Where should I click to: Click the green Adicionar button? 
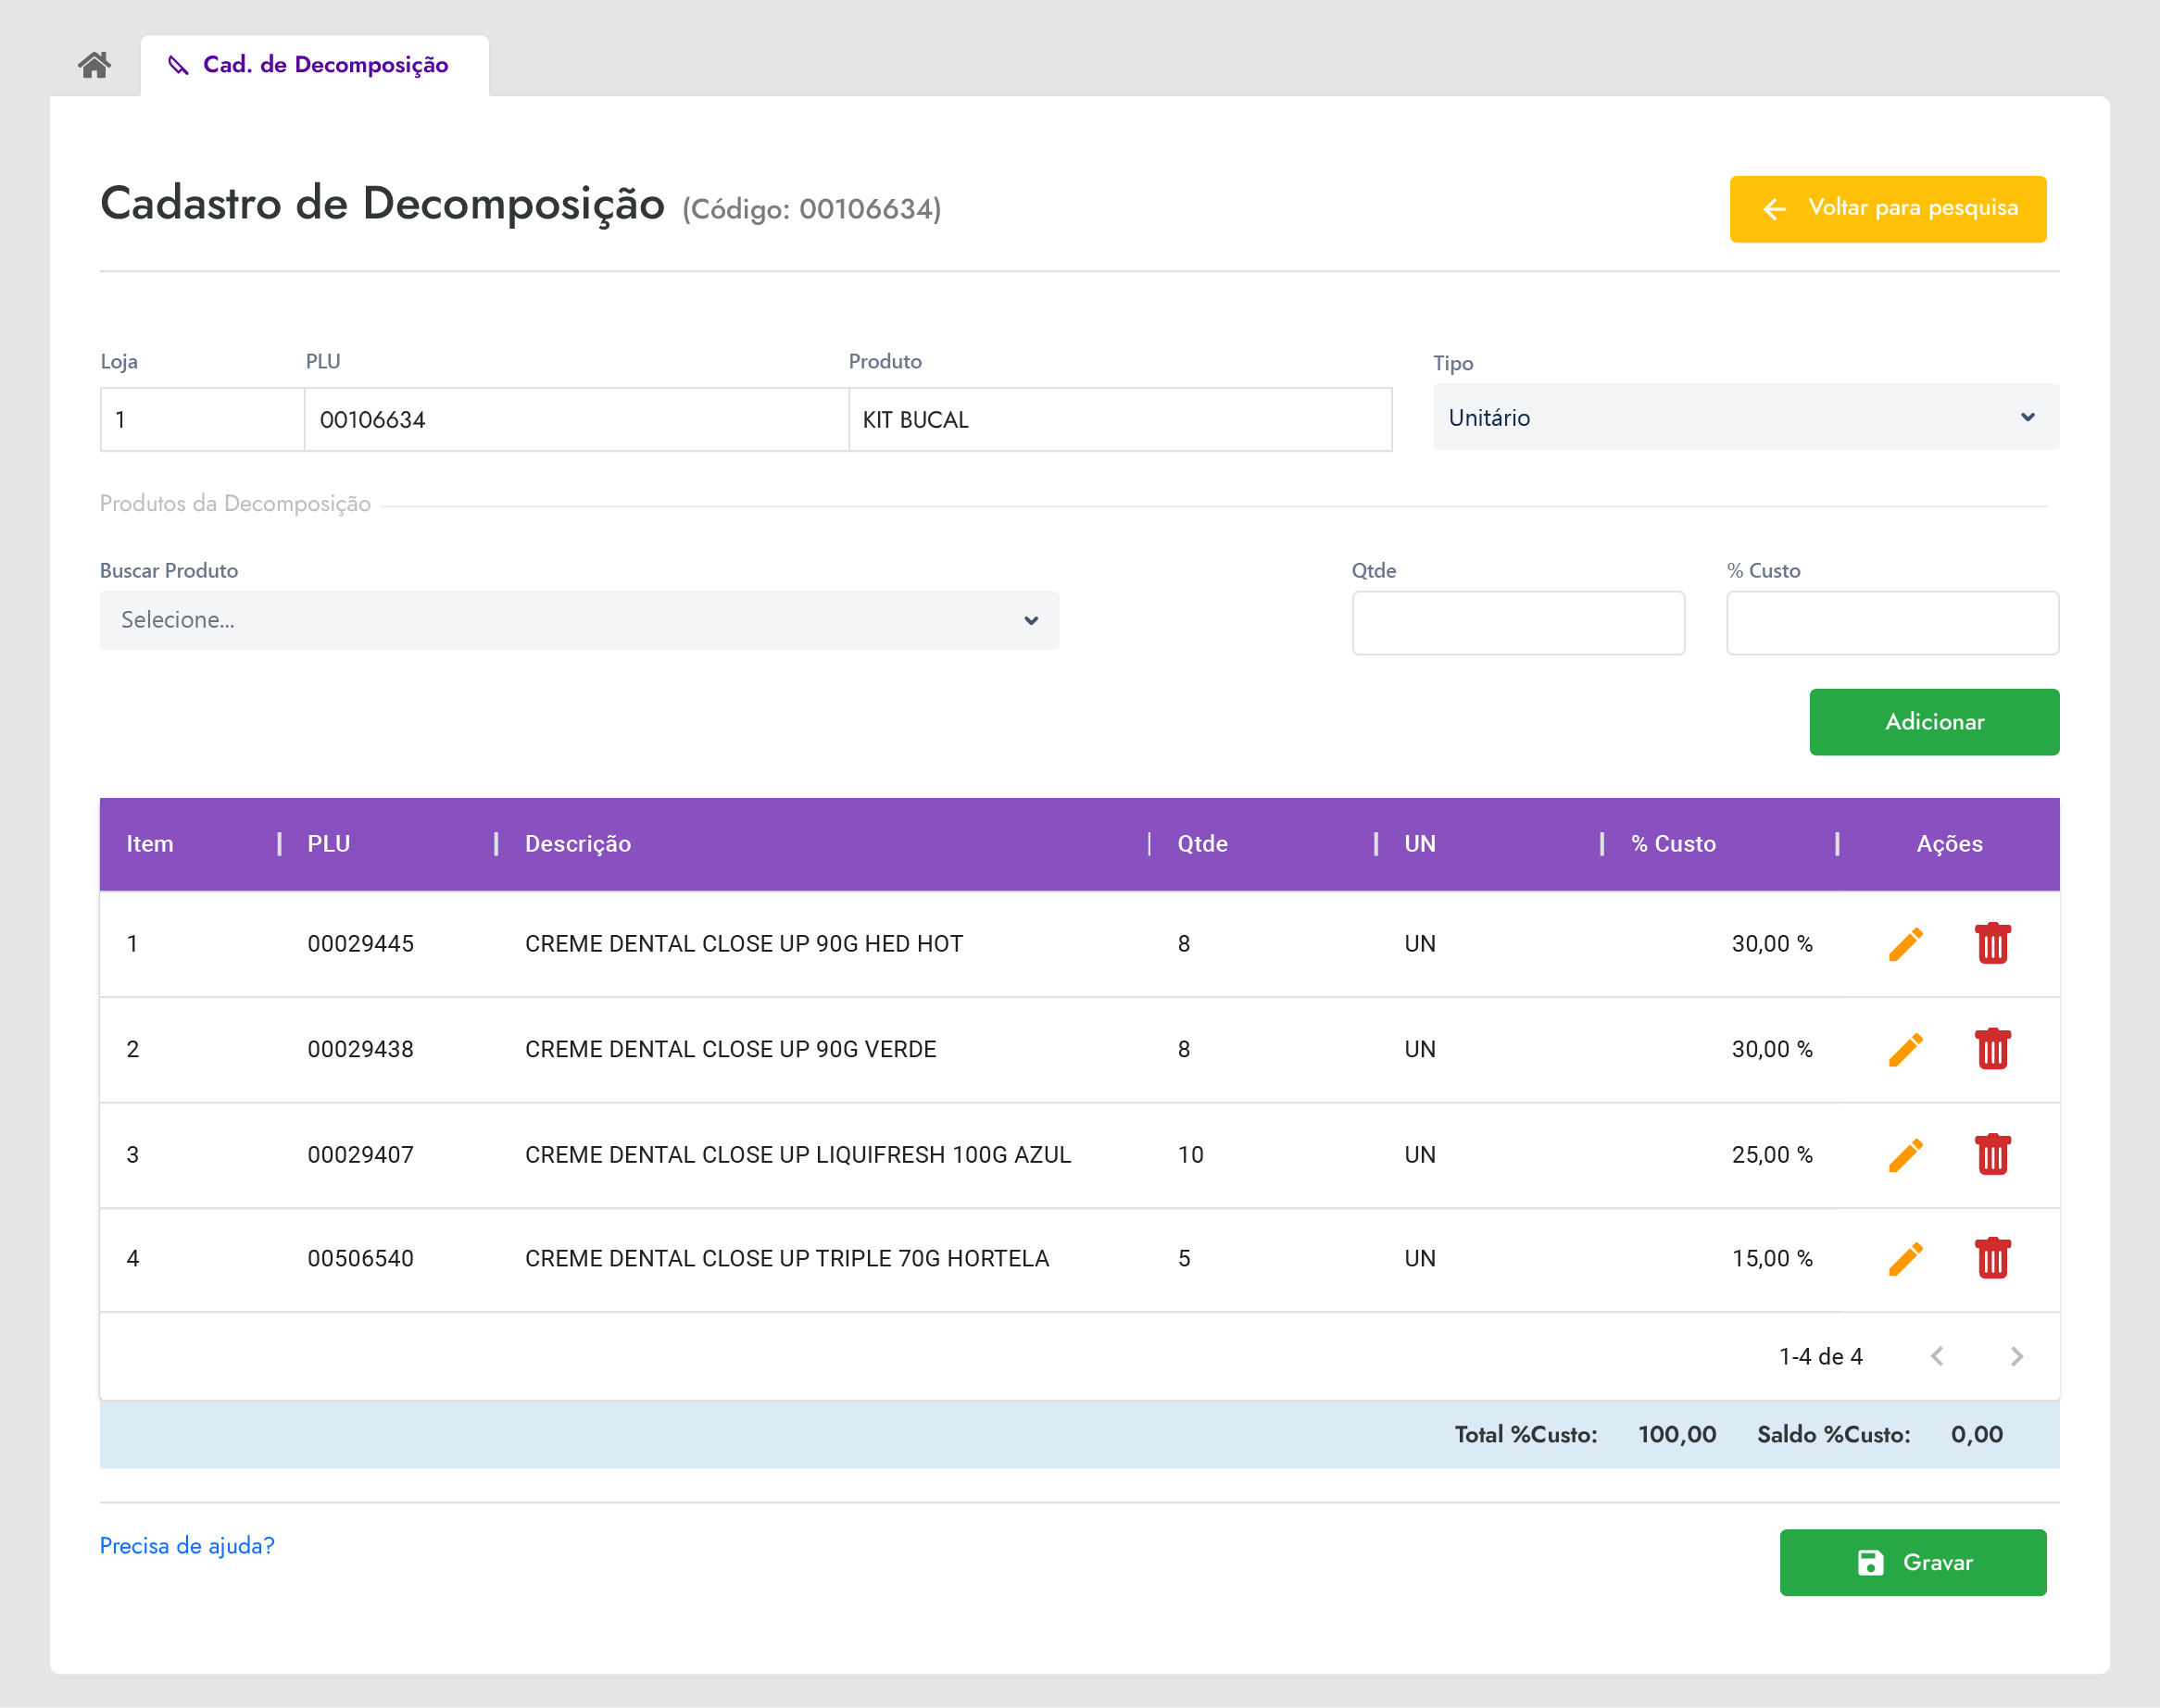1933,722
